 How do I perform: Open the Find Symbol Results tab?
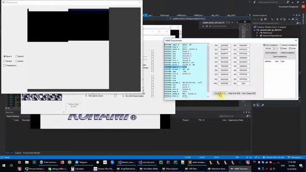click(32, 153)
